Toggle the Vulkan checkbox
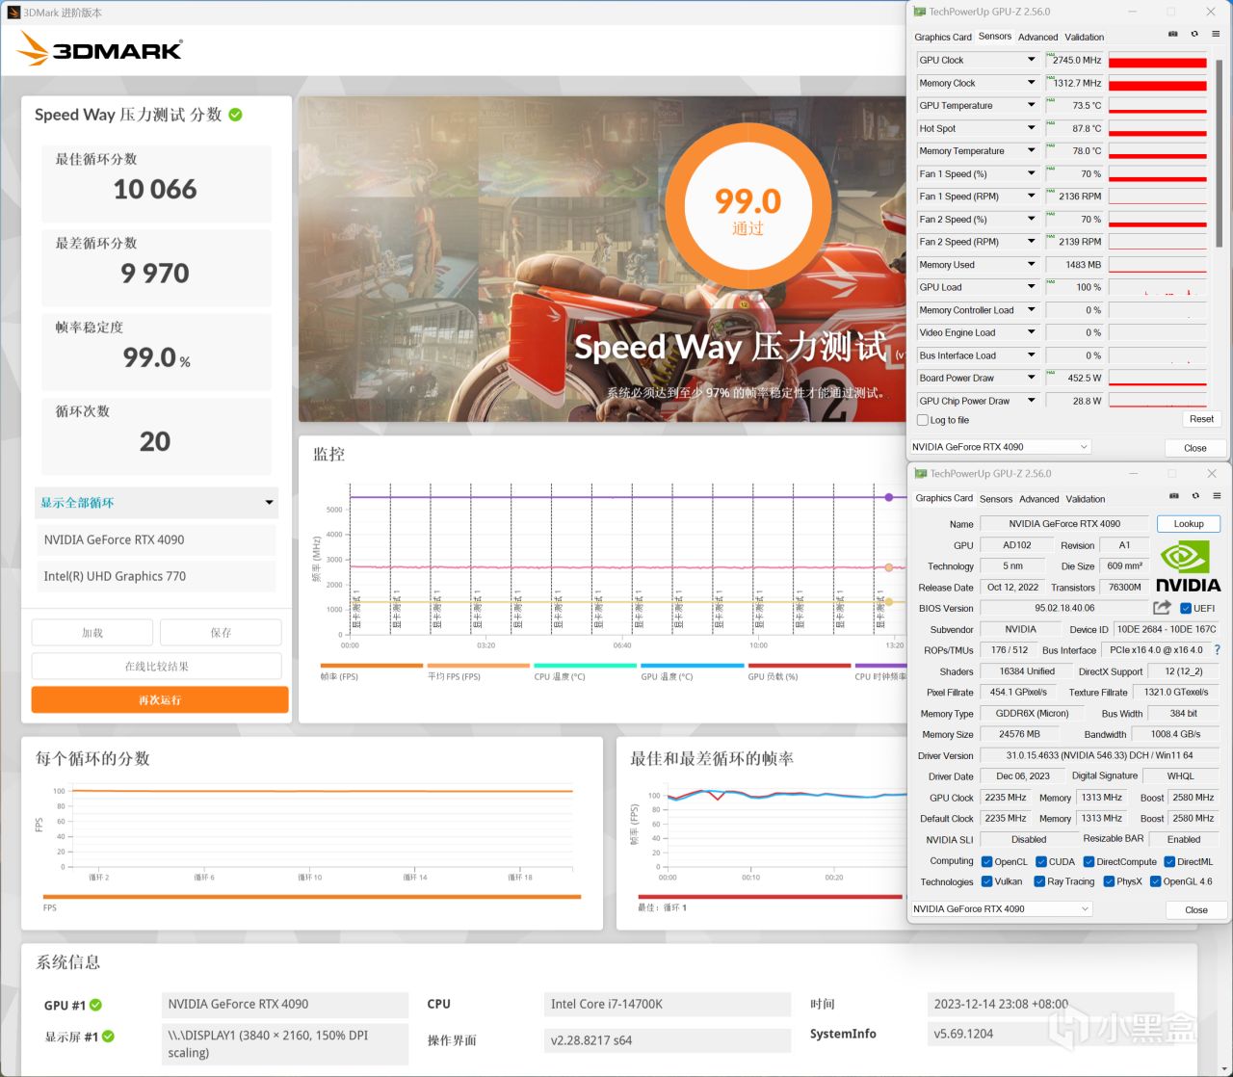The width and height of the screenshot is (1233, 1077). pyautogui.click(x=986, y=881)
